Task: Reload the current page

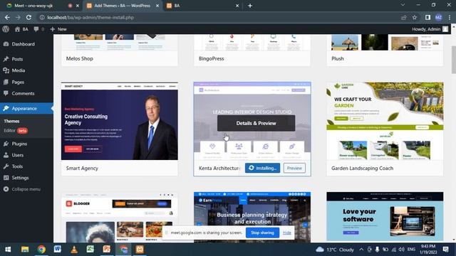Action: click(28, 17)
